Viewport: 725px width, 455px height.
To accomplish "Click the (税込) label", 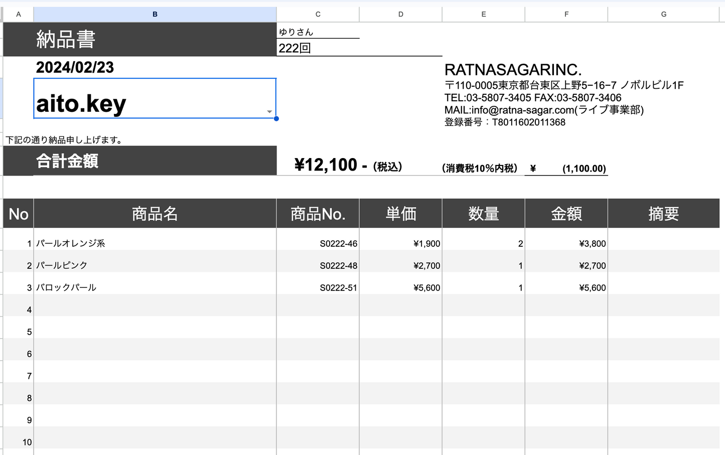I will [387, 167].
